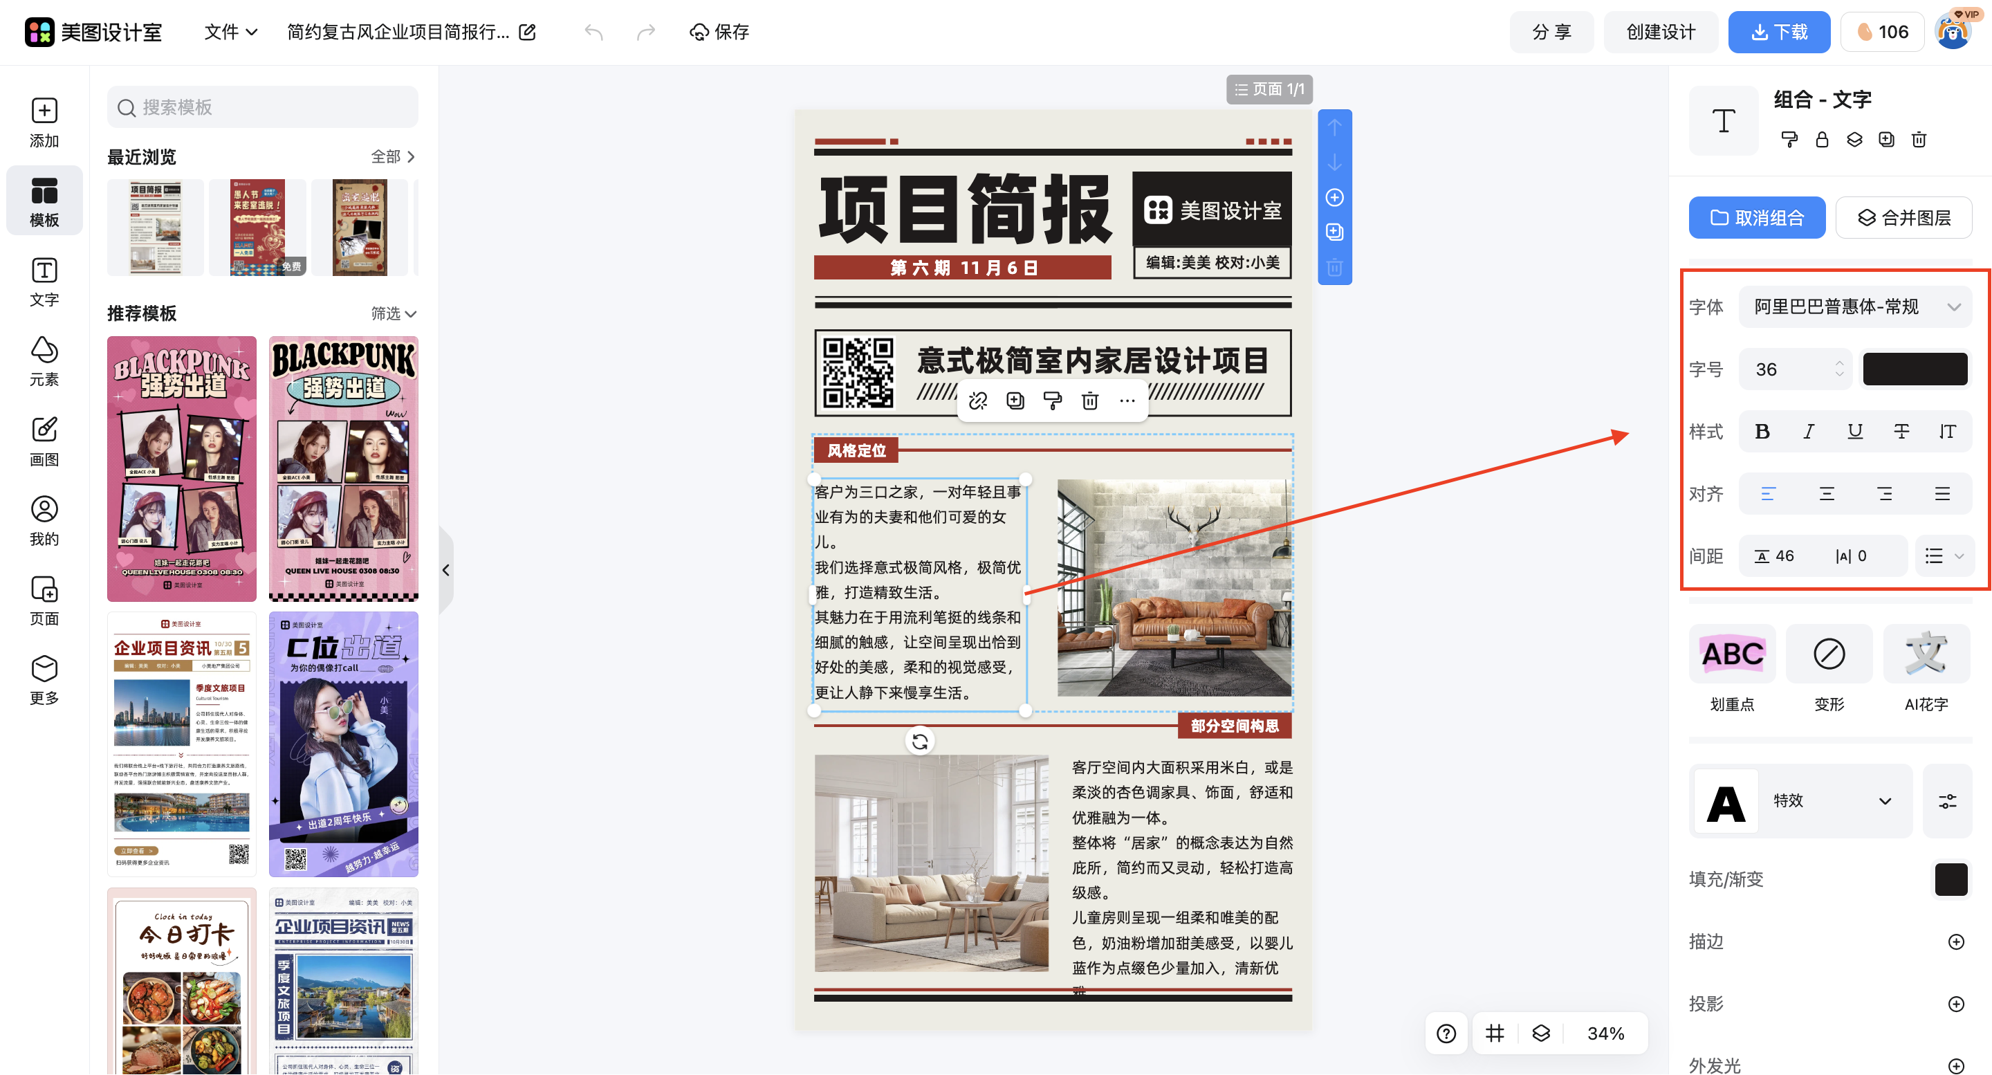Image resolution: width=1992 pixels, height=1075 pixels.
Task: Select the 文字 tool in the left sidebar
Action: point(44,281)
